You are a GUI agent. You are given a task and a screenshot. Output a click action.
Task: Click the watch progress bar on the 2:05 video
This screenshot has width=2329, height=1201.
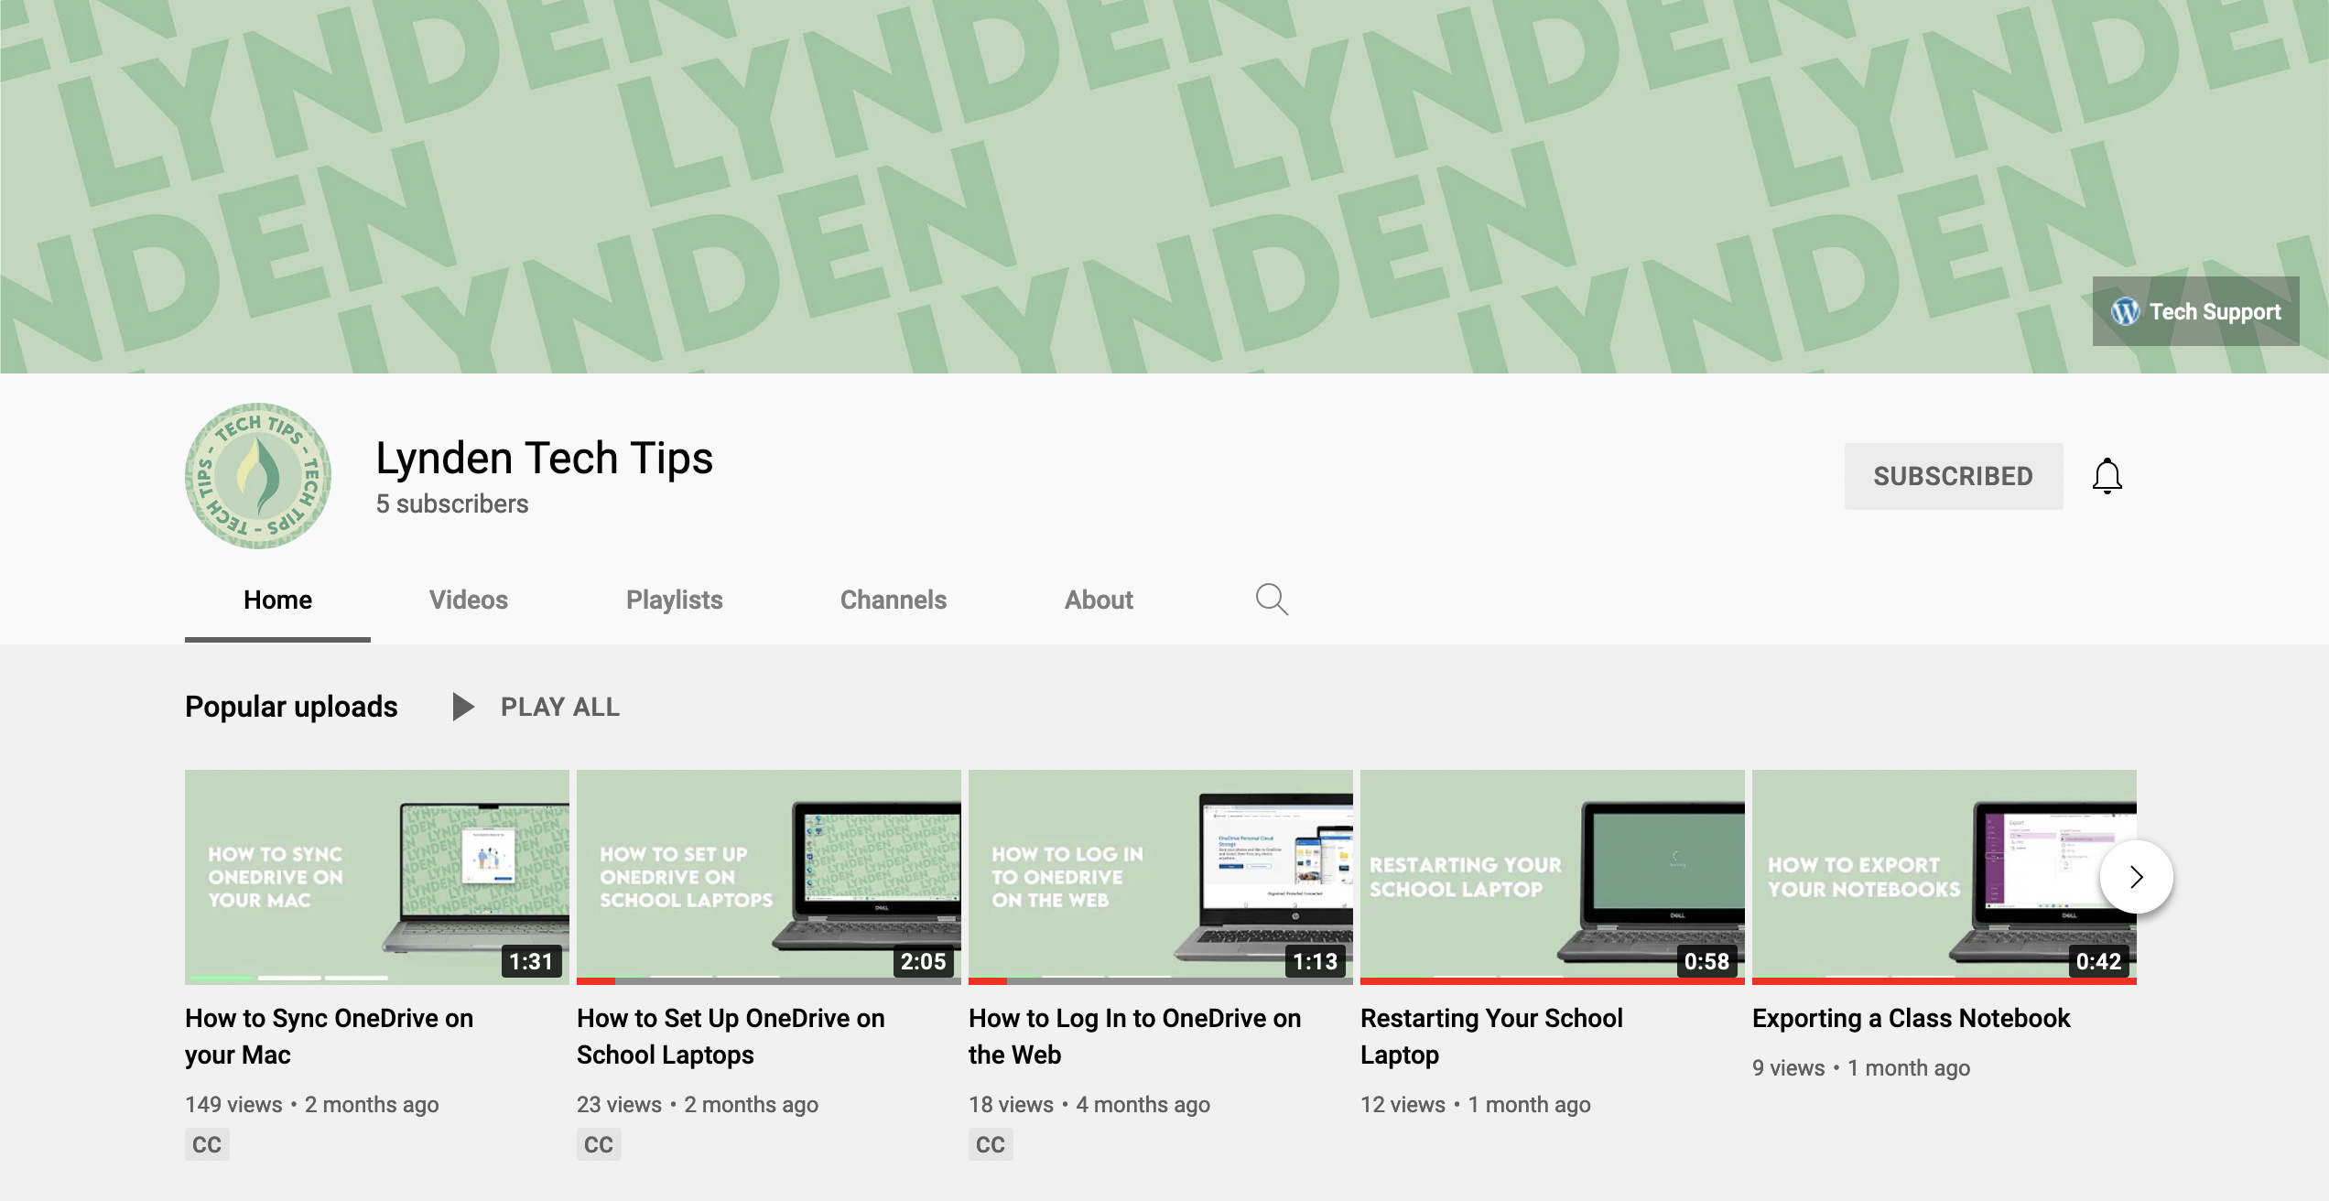tap(769, 981)
